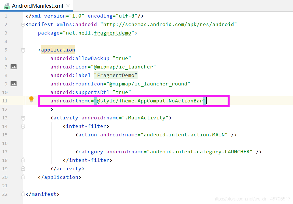
Task: Click Theme.AppCompat.NoActionBar theme value
Action: click(x=150, y=101)
